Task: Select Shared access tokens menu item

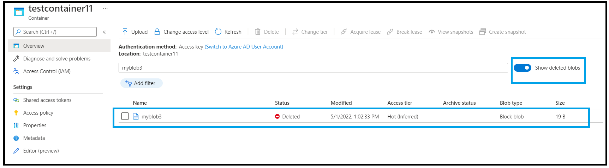Action: (47, 100)
